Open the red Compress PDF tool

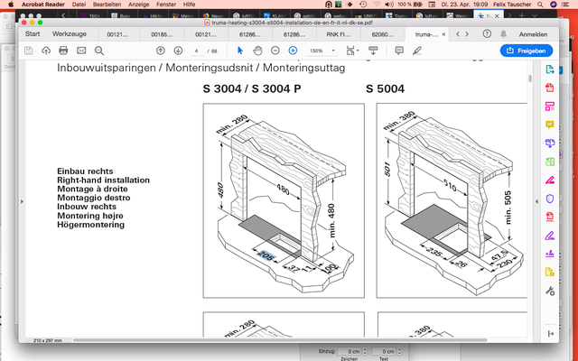point(550,217)
